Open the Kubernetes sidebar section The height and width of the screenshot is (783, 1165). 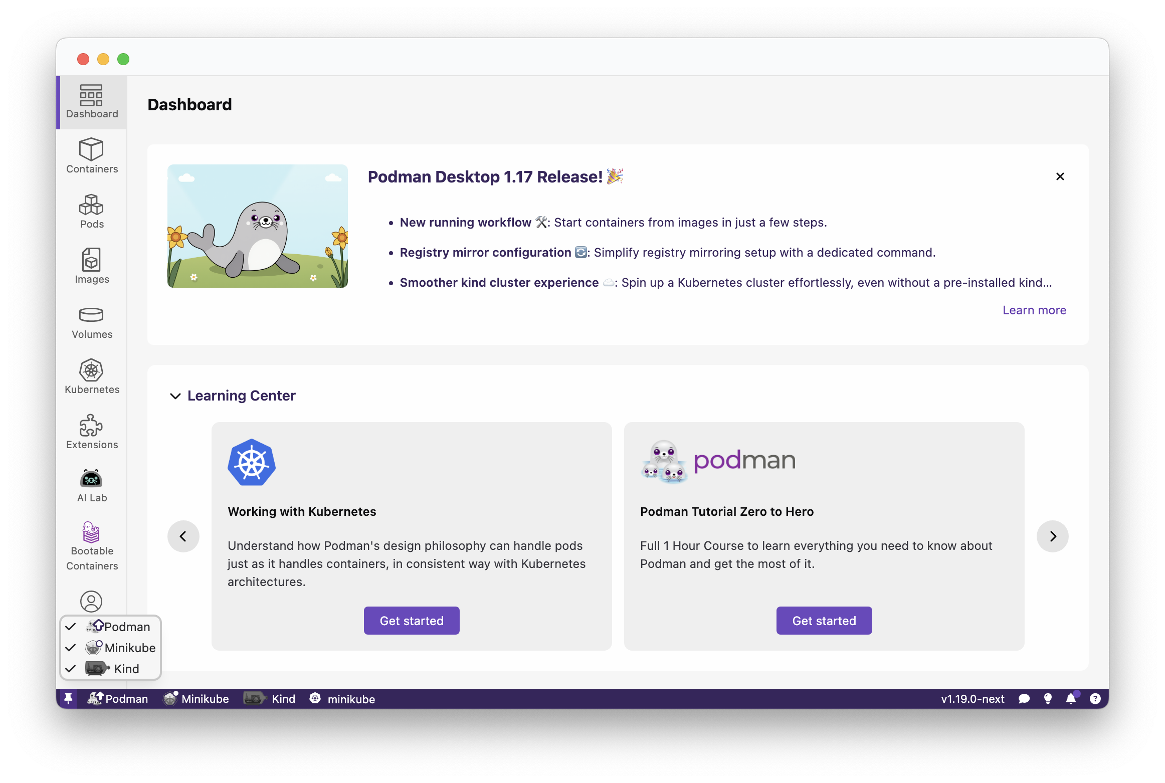point(92,376)
